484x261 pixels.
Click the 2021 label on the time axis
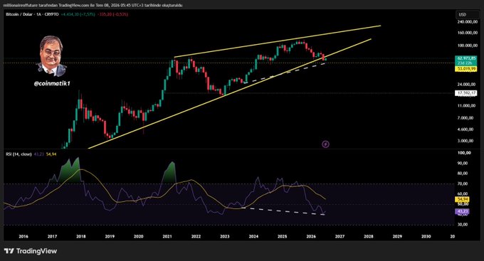click(x=167, y=236)
